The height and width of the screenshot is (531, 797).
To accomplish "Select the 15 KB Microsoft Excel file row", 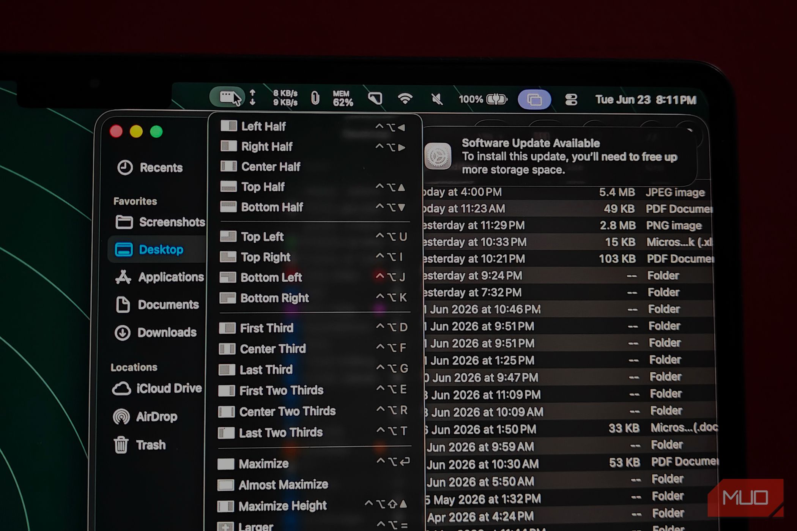I will (x=567, y=242).
